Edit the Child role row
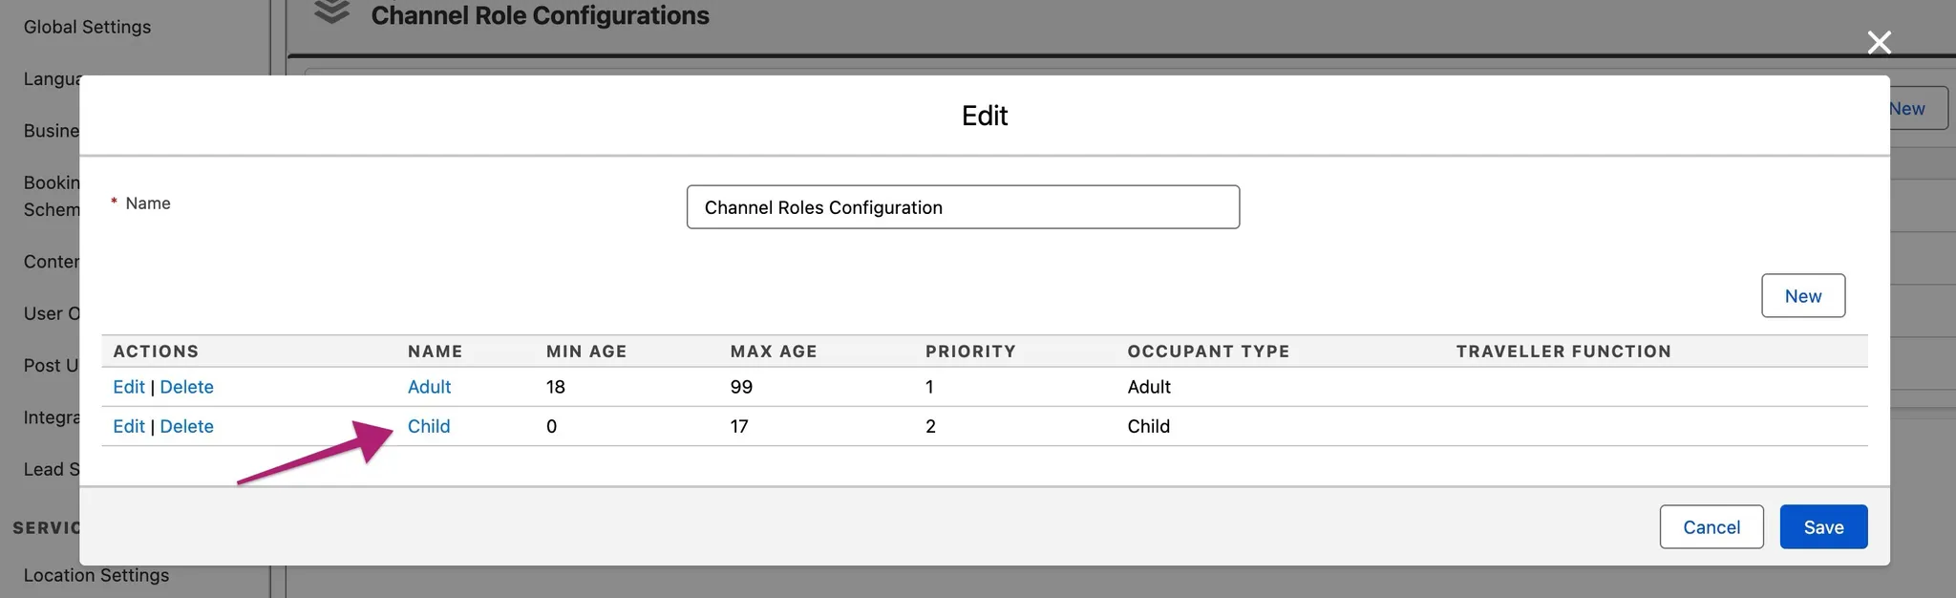 (x=128, y=426)
